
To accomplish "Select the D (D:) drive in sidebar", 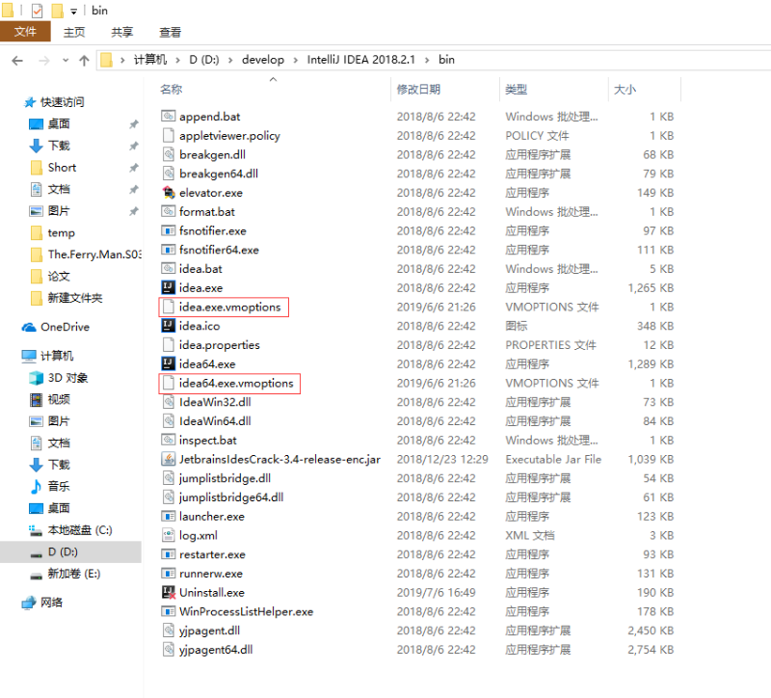I will coord(63,551).
